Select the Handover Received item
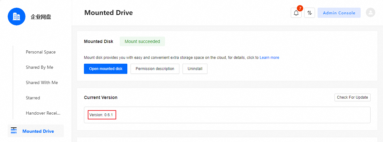 43,113
